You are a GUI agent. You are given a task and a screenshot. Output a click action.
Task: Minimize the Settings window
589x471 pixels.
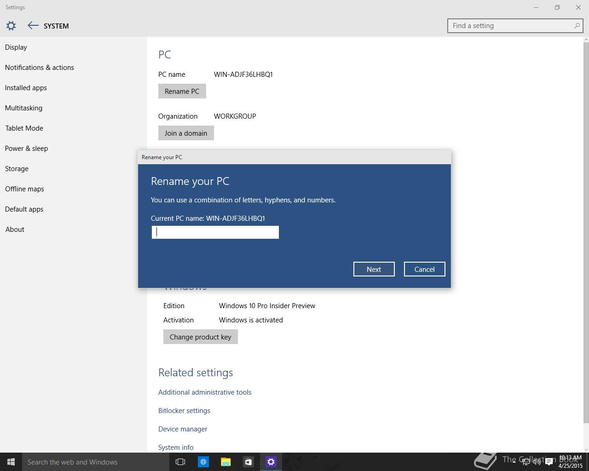click(x=536, y=7)
